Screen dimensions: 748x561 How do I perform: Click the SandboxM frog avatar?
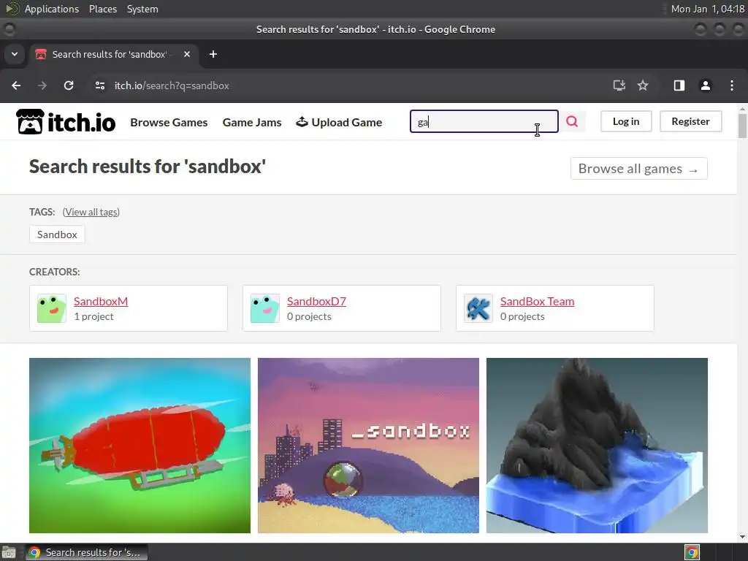(52, 308)
